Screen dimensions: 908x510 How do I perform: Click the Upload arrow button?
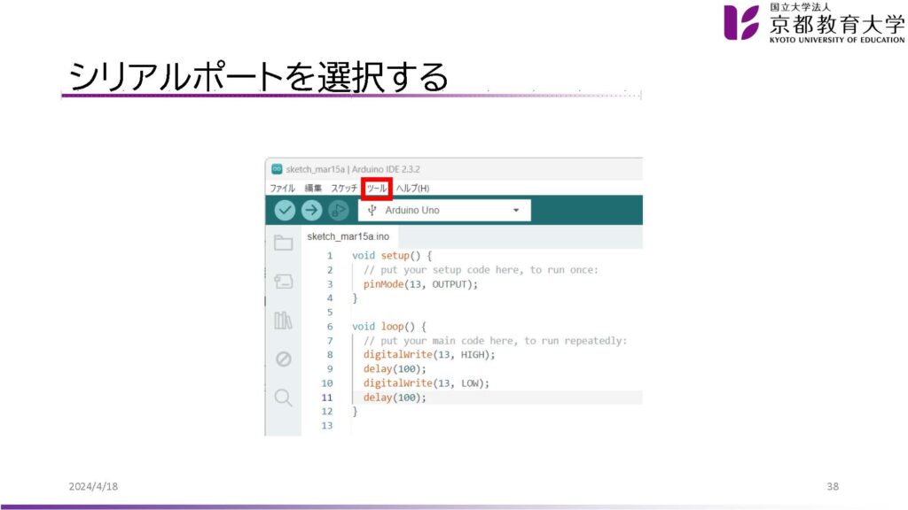[311, 210]
